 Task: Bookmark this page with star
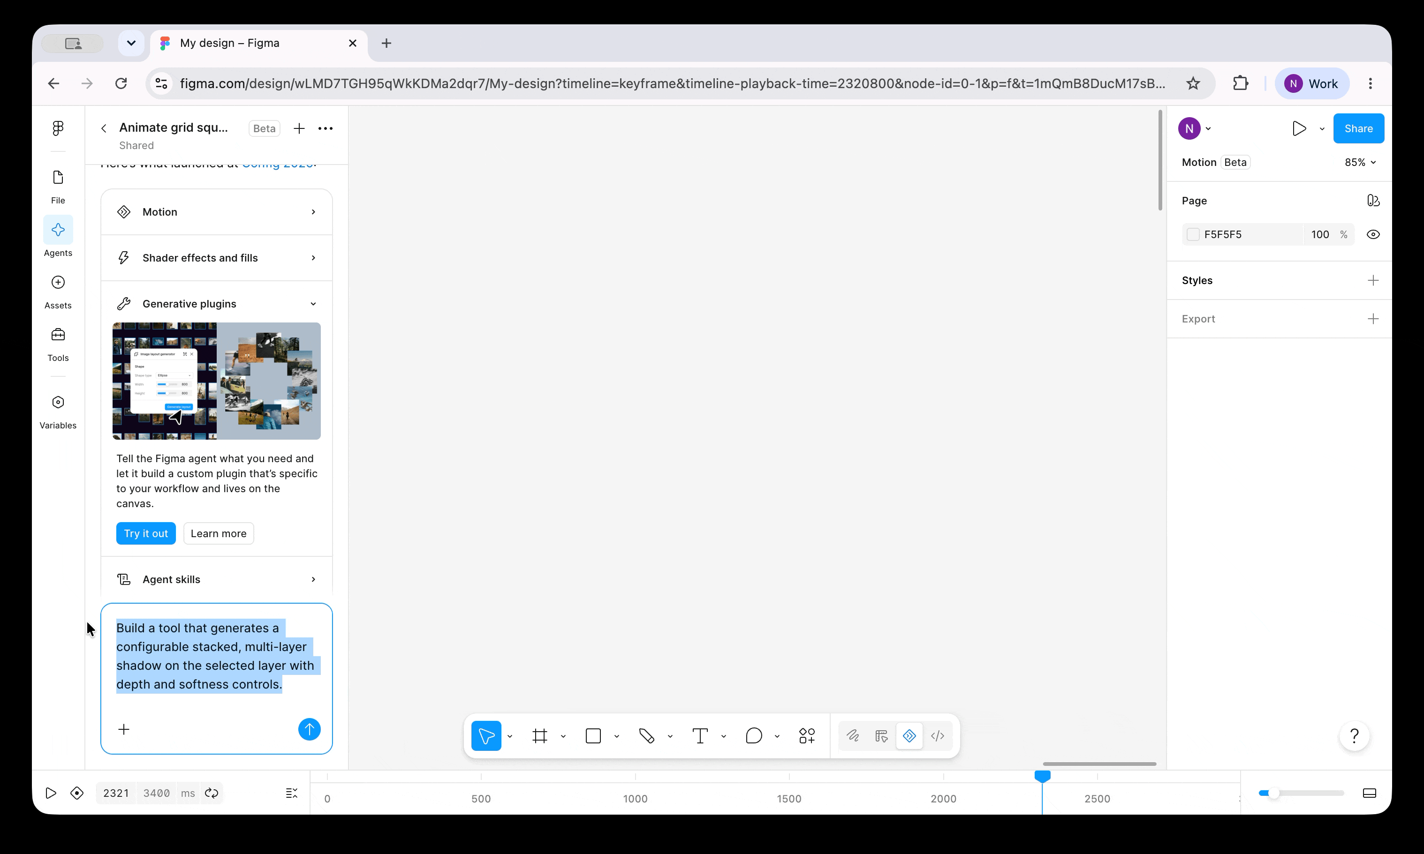point(1192,83)
